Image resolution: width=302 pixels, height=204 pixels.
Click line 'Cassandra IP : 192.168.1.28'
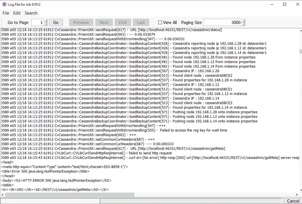click(110, 71)
